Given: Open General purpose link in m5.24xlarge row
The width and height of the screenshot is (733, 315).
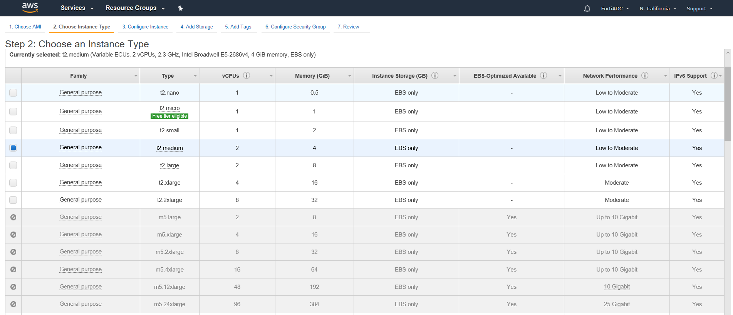Looking at the screenshot, I should point(81,304).
